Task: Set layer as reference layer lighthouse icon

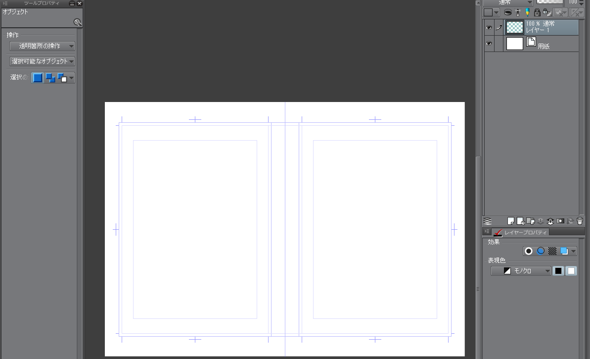Action: point(518,12)
